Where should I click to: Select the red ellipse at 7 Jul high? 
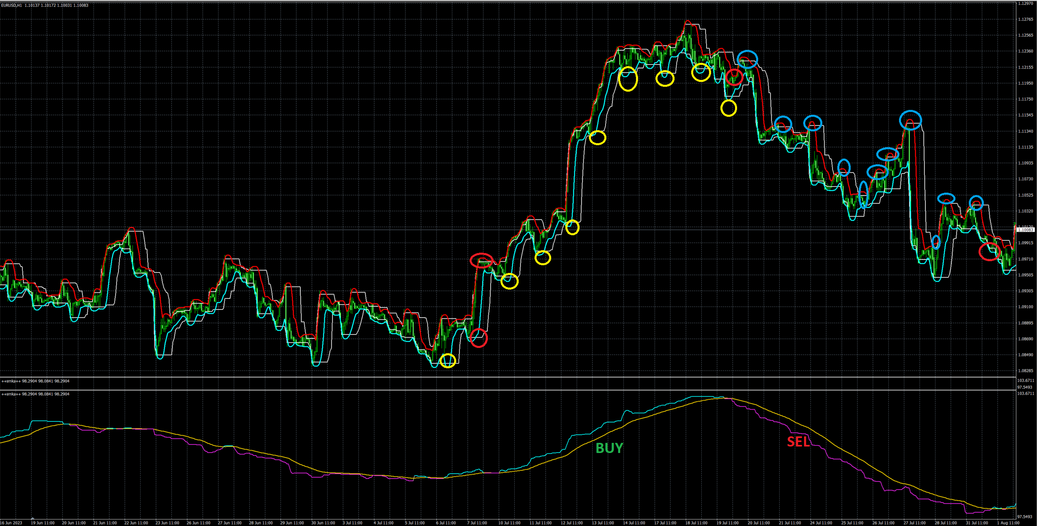[x=481, y=260]
